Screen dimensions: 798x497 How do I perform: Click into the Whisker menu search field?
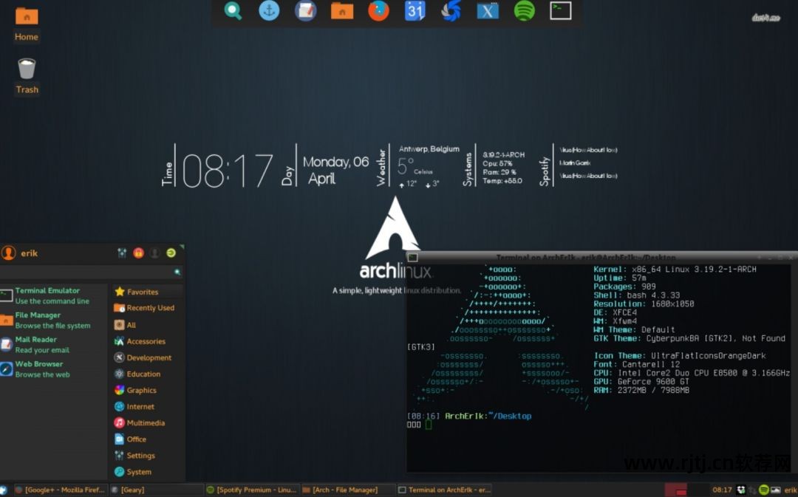click(92, 273)
